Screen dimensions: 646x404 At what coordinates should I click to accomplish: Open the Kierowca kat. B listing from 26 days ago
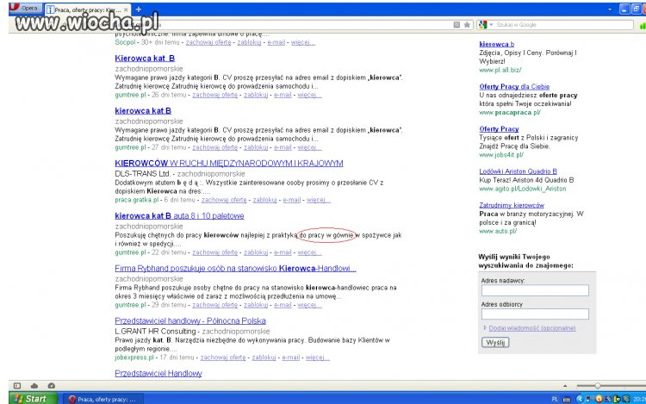[x=145, y=58]
